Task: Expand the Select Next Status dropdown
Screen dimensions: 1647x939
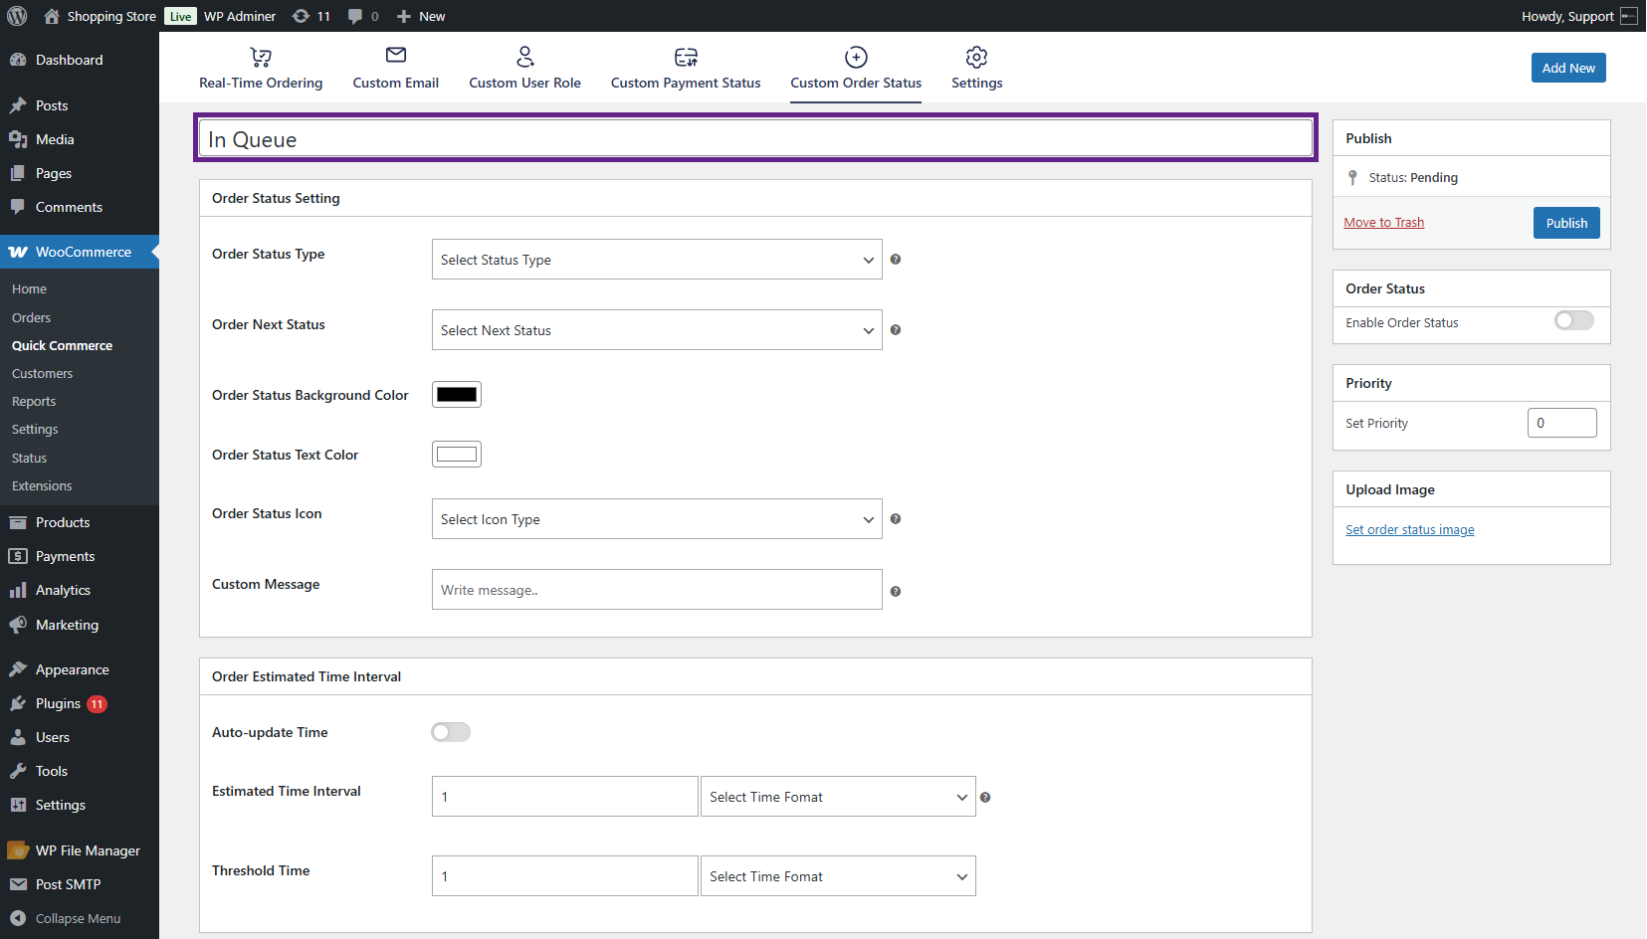Action: coord(657,330)
